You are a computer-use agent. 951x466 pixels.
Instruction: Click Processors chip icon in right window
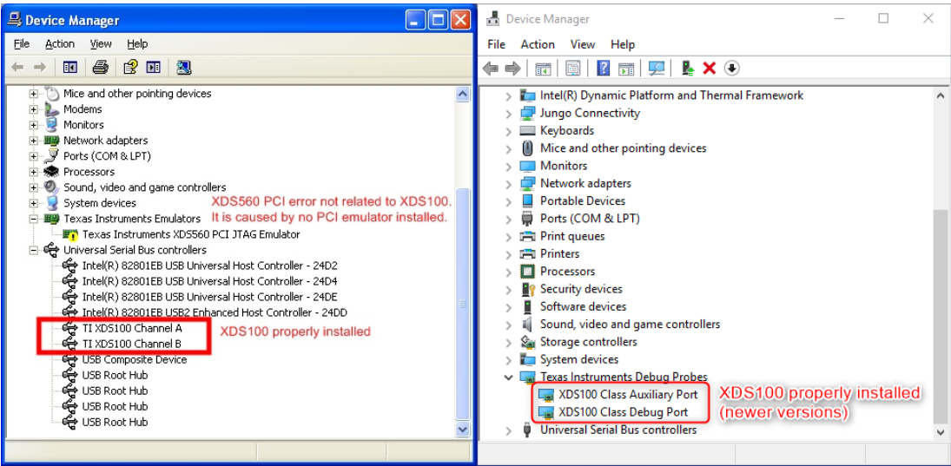528,272
